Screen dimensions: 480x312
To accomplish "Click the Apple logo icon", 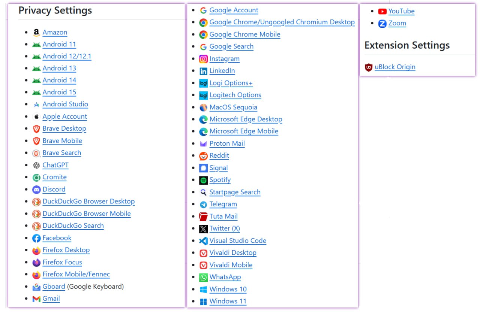I will tap(36, 116).
